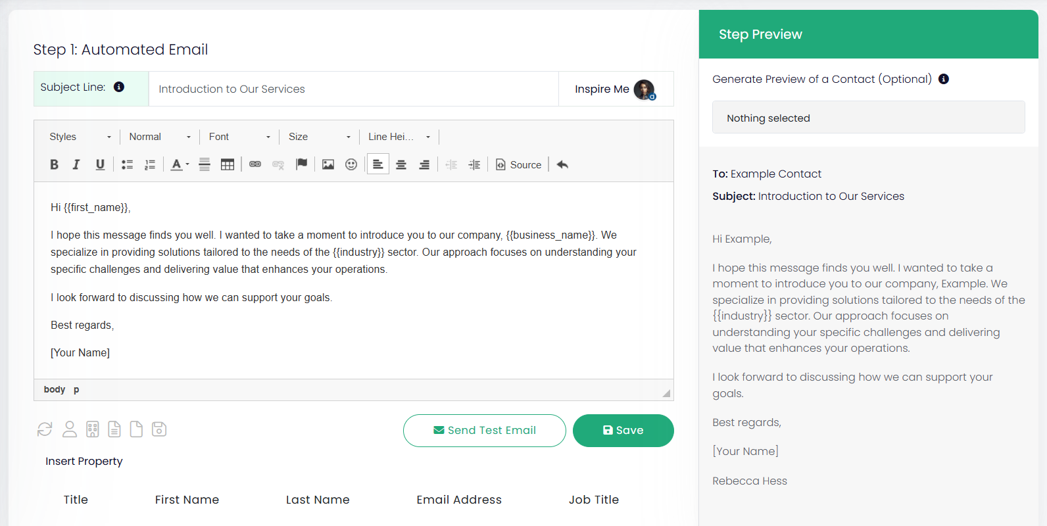The width and height of the screenshot is (1047, 526).
Task: Toggle underline formatting
Action: click(100, 165)
